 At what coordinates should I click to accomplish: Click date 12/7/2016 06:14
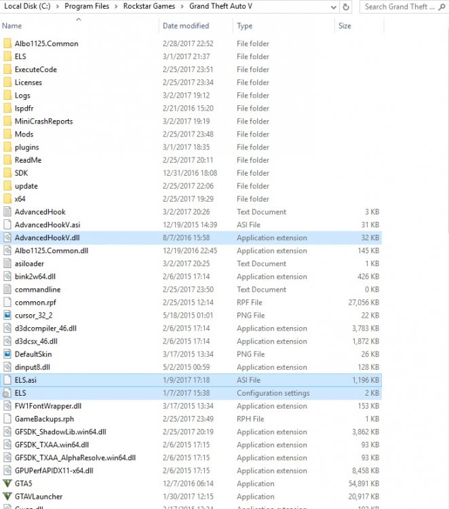tap(188, 483)
